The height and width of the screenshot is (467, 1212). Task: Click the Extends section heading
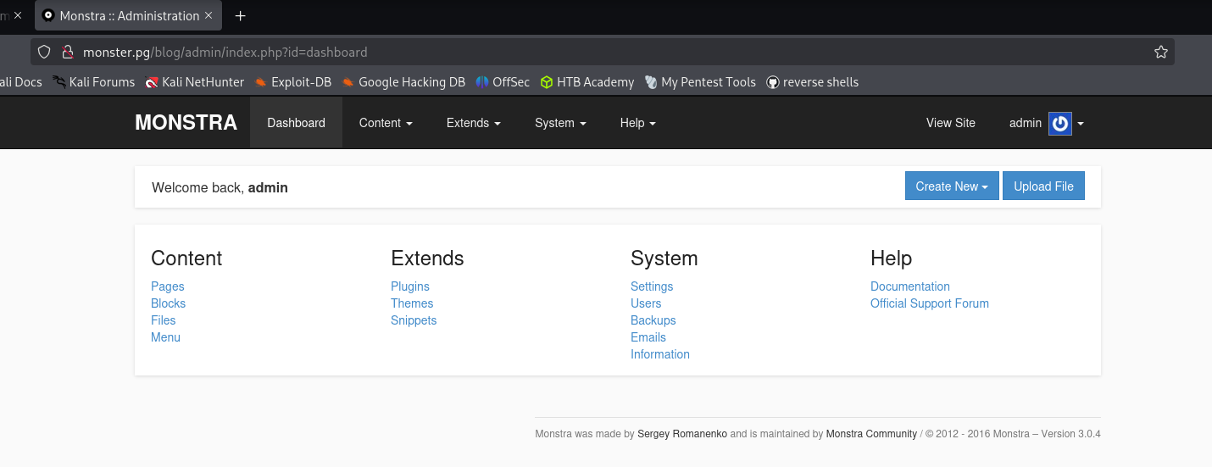(x=427, y=259)
